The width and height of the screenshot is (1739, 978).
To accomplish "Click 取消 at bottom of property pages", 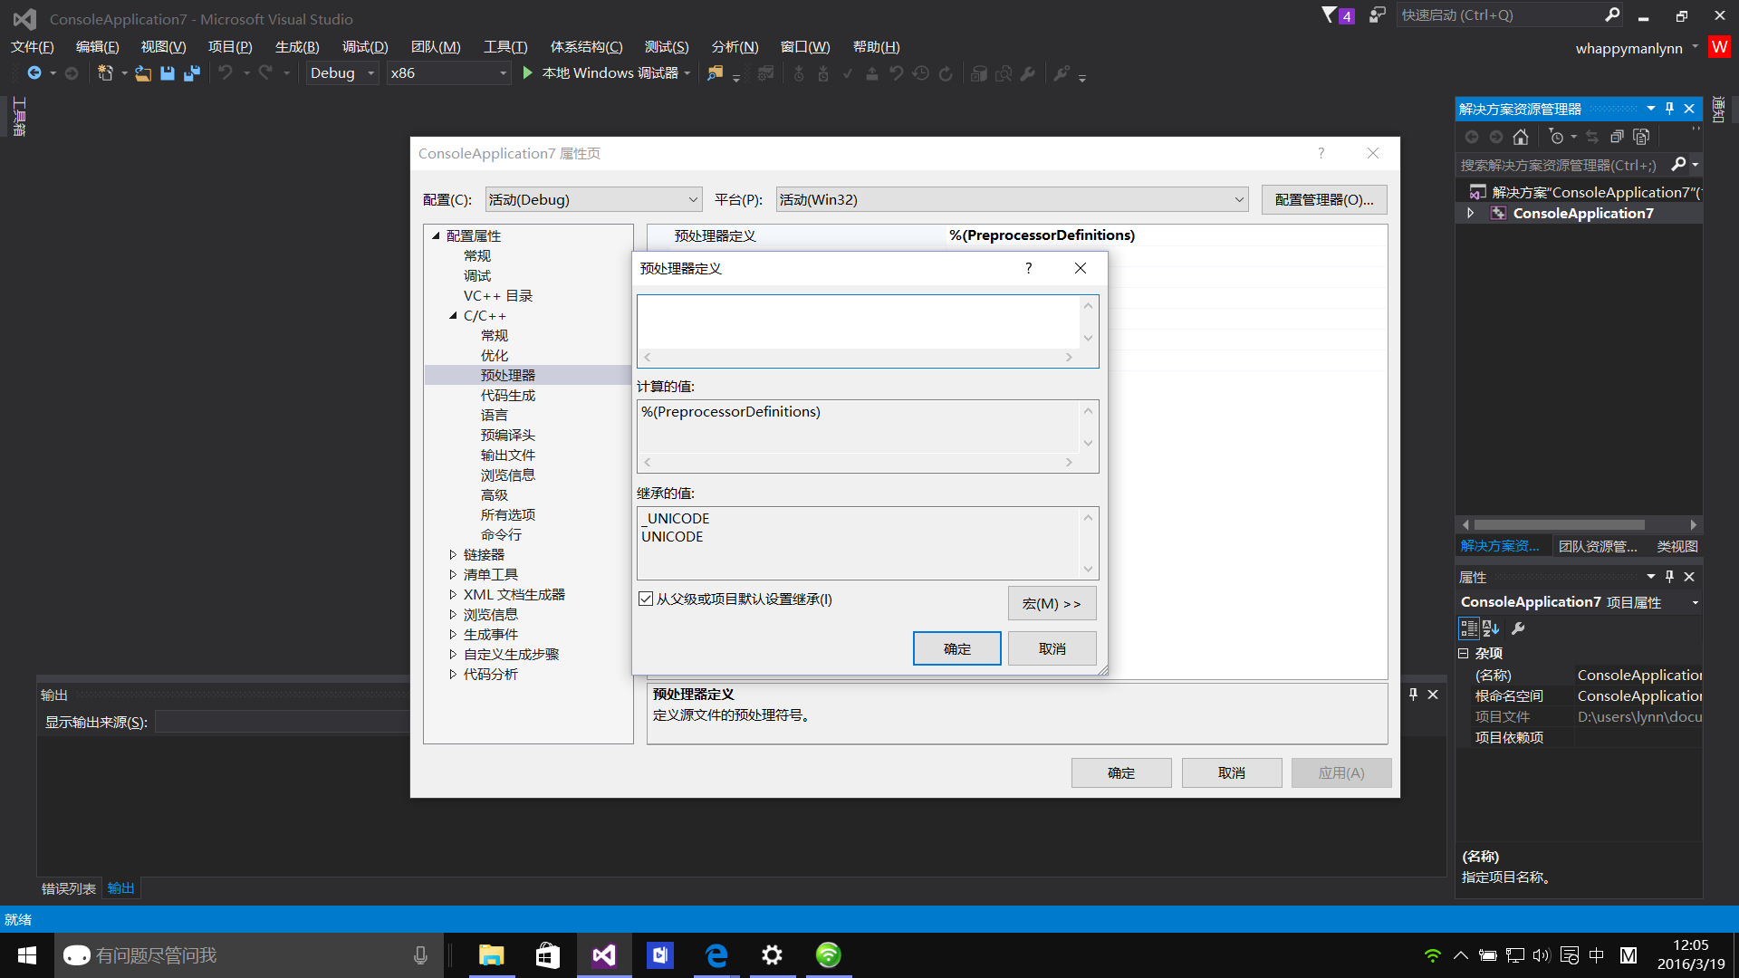I will [x=1232, y=772].
